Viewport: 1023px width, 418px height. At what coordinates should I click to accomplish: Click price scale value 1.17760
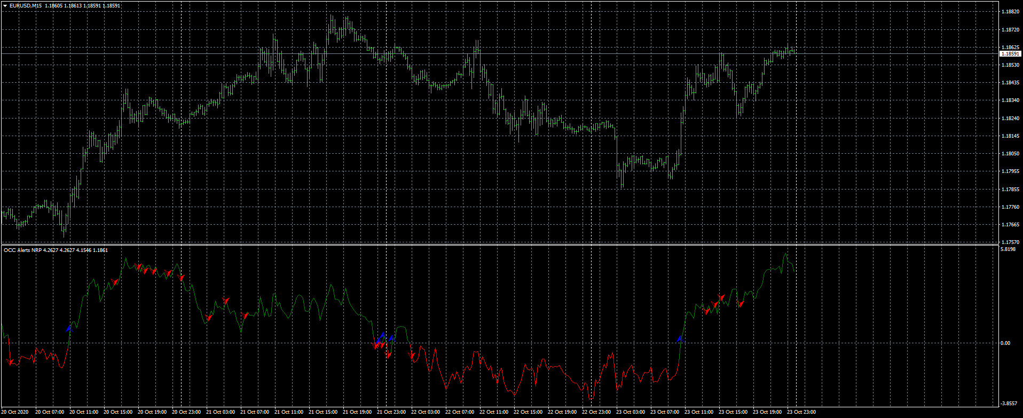[x=1010, y=207]
